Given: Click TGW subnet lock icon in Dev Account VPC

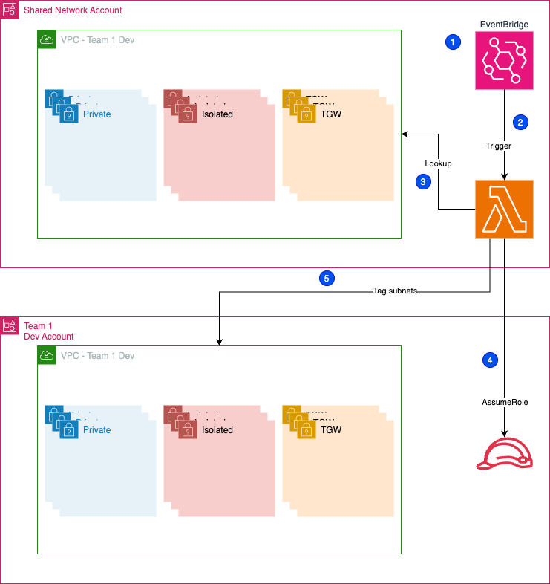Looking at the screenshot, I should (x=307, y=430).
